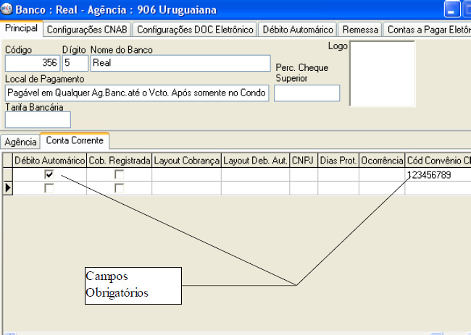Uncheck Débito Automático in the first row
This screenshot has height=335, width=471.
tap(49, 174)
